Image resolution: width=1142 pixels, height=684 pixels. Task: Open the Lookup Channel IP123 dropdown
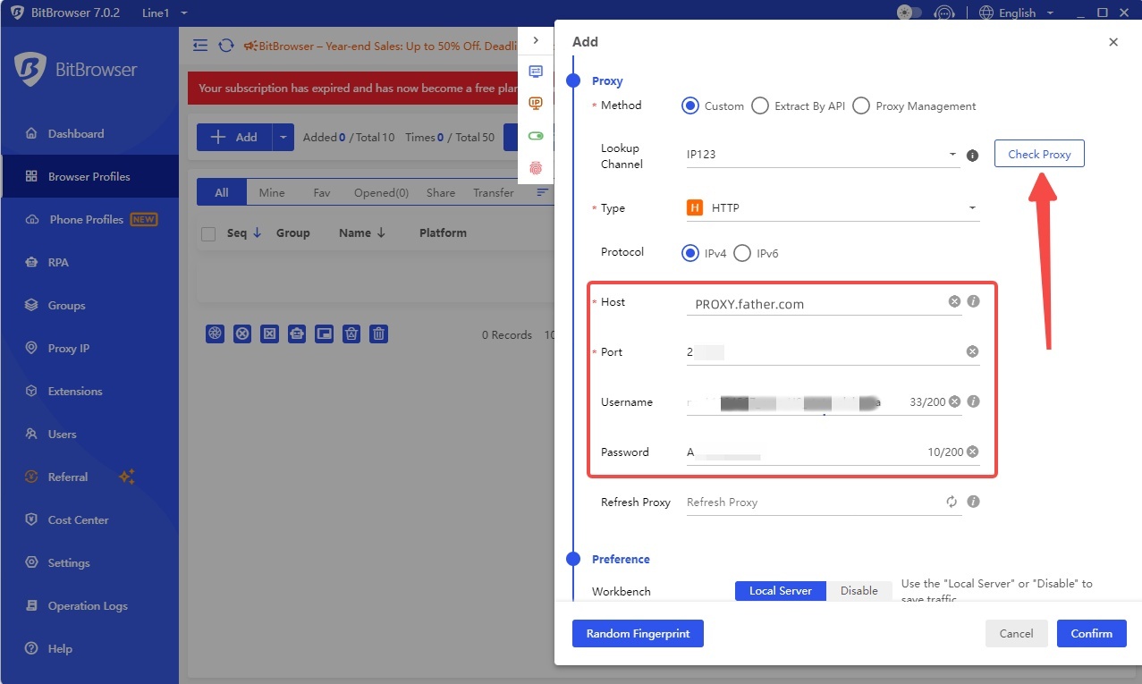823,155
